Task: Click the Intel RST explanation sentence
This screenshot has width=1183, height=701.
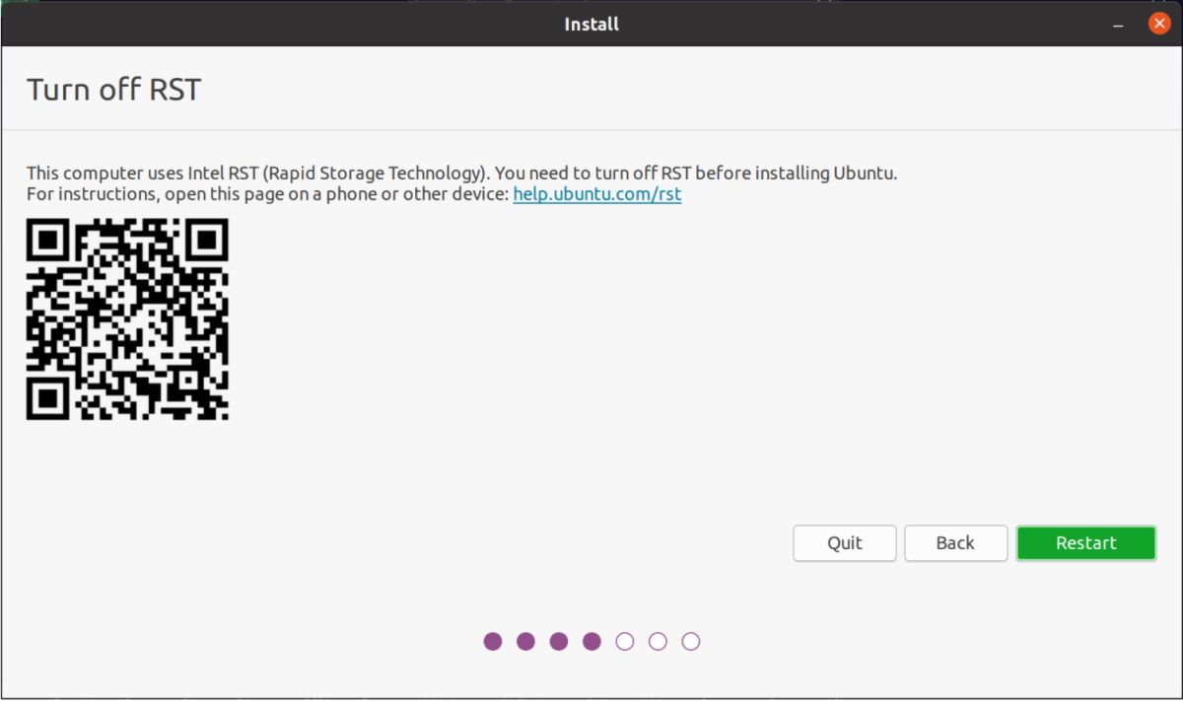Action: pyautogui.click(x=461, y=174)
